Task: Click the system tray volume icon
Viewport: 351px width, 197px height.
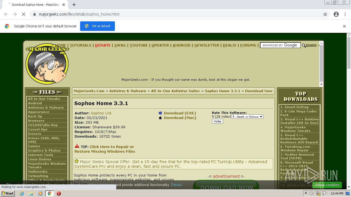Action: 312,193
